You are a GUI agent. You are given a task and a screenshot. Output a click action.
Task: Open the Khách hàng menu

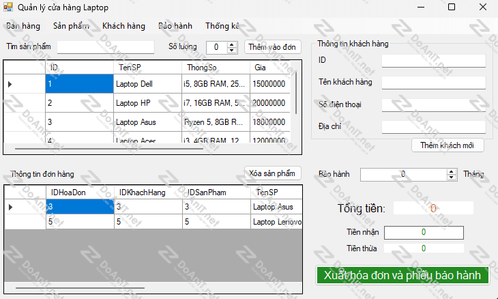click(123, 26)
